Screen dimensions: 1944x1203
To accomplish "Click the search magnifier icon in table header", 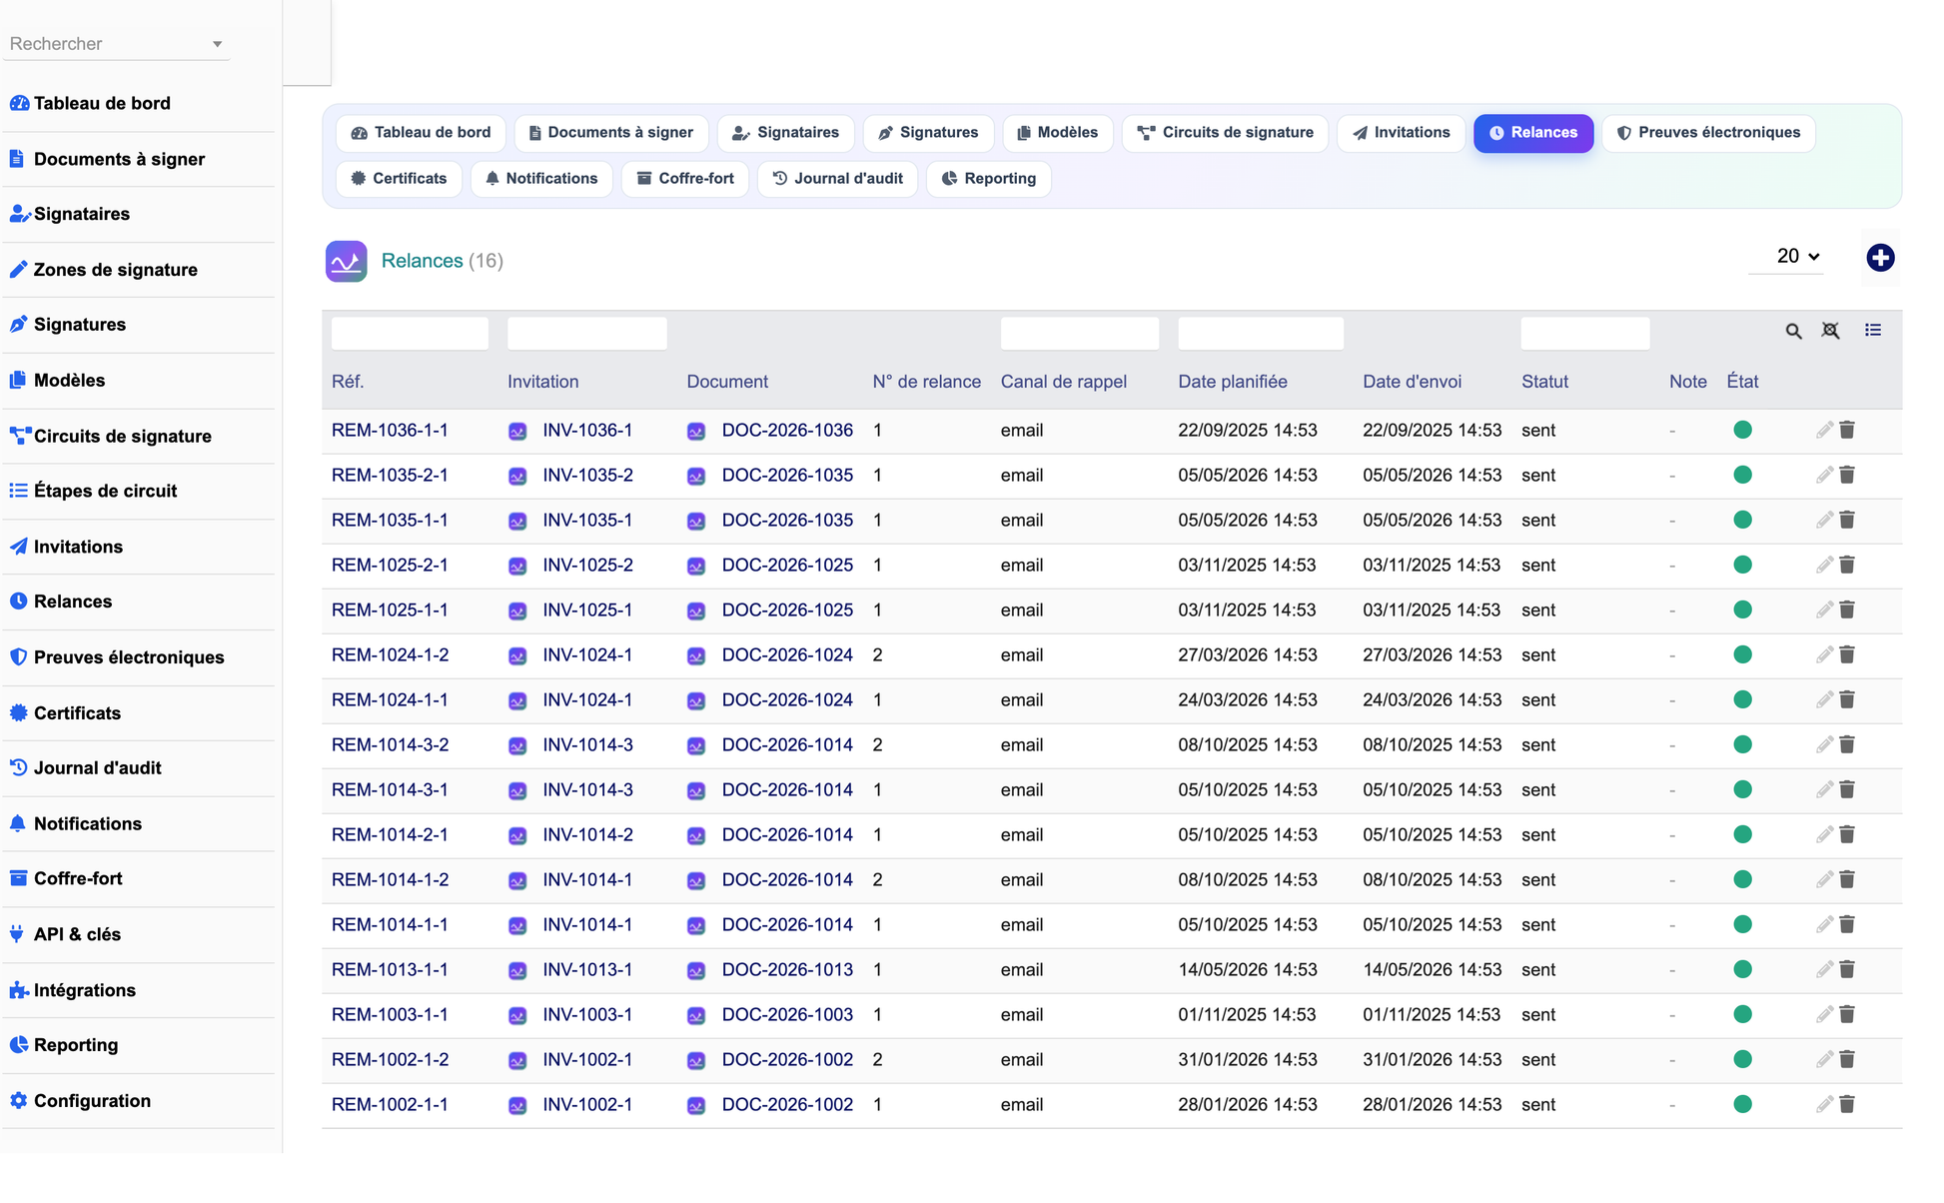I will [x=1793, y=331].
